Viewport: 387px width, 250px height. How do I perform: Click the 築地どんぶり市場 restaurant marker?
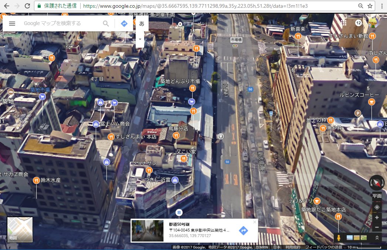(193, 88)
